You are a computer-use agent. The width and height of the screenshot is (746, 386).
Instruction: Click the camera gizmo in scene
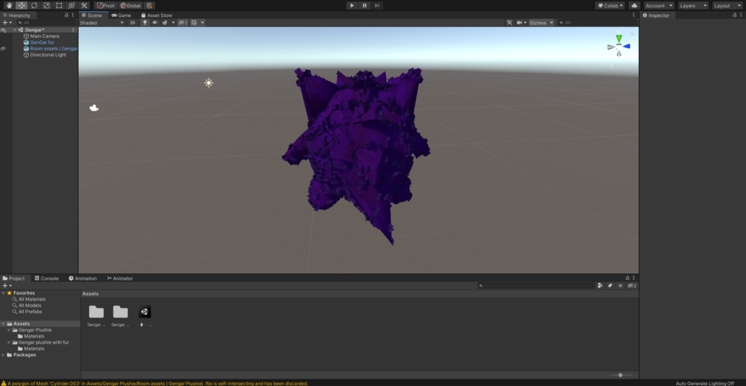(94, 108)
